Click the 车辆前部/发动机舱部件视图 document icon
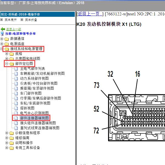165x165 pixels. tap(16, 74)
